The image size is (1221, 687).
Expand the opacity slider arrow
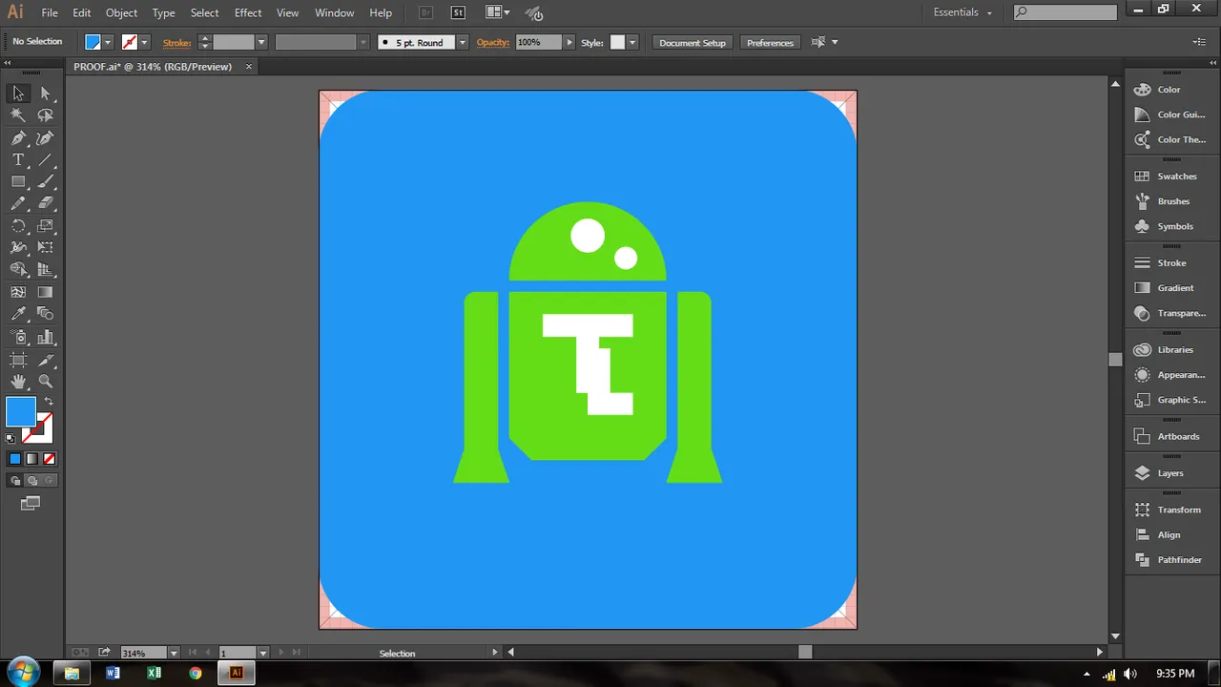tap(569, 42)
